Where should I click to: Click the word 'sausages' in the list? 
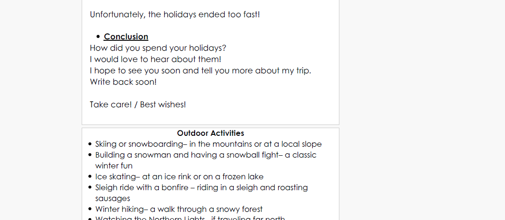pos(113,198)
